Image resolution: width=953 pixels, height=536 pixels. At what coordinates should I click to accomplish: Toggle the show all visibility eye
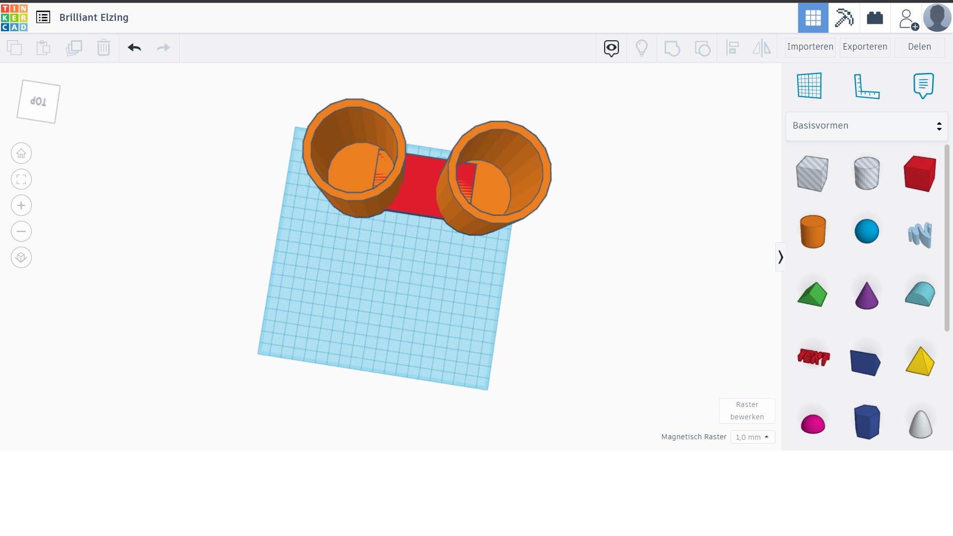coord(612,48)
